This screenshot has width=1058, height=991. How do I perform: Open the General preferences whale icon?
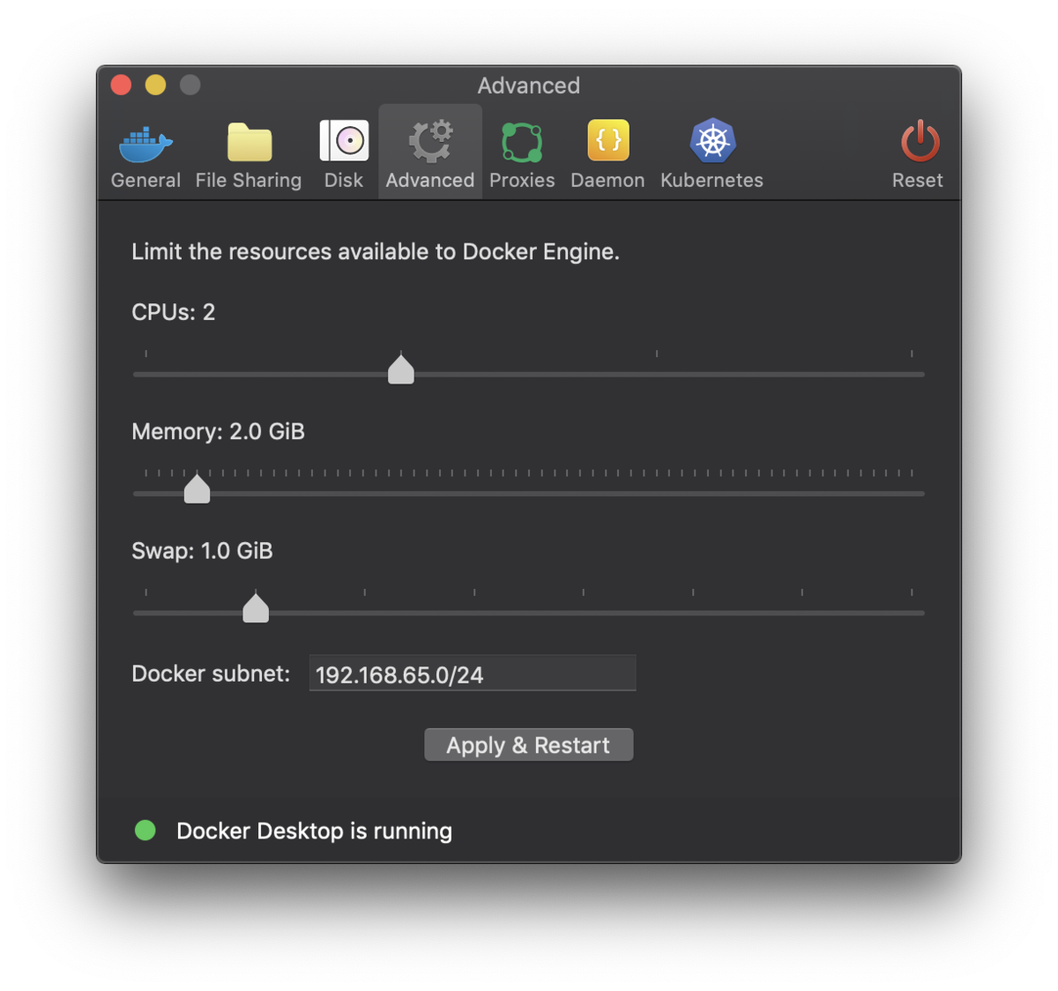(145, 145)
